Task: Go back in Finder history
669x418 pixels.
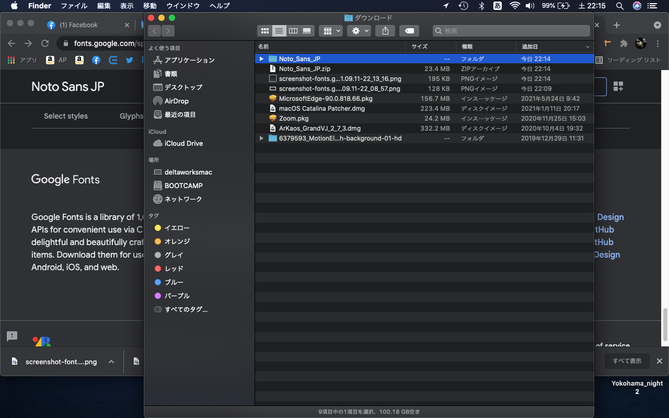Action: pos(155,31)
